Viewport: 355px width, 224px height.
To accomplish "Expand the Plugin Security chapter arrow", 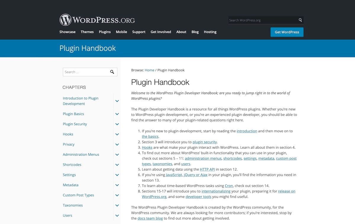I will pyautogui.click(x=117, y=124).
